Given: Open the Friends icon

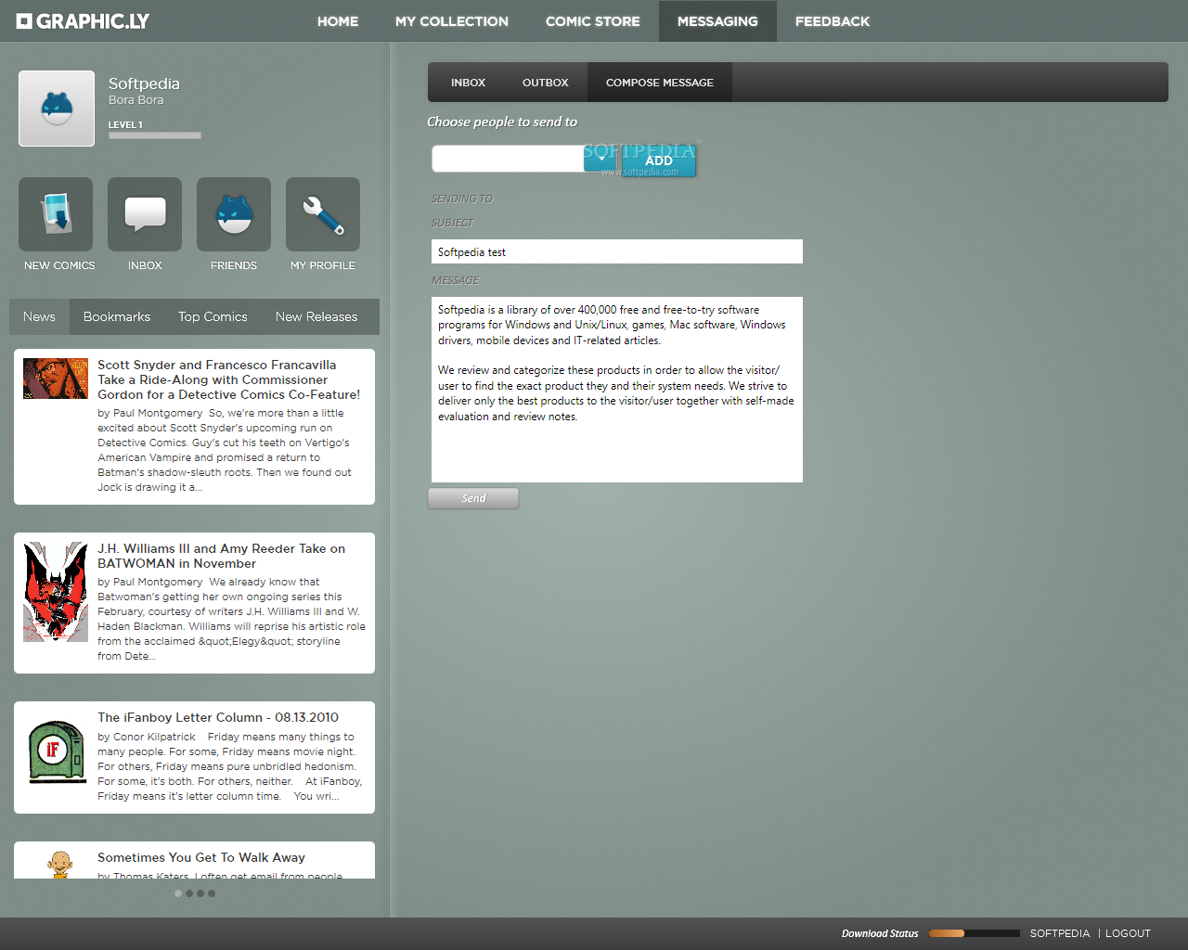Looking at the screenshot, I should click(234, 214).
